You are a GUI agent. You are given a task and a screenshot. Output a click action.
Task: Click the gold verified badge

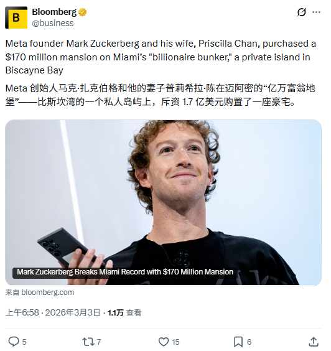82,12
